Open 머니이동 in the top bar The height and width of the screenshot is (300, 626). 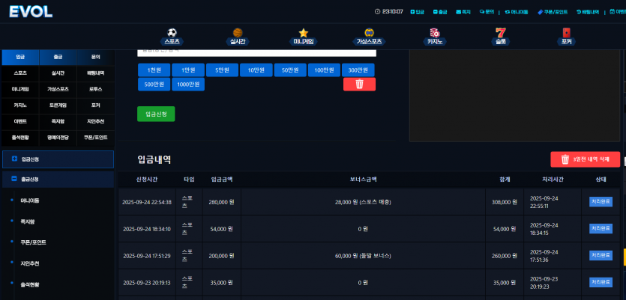[x=517, y=12]
